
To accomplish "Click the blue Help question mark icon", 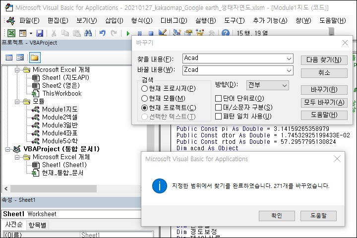I will 226,33.
